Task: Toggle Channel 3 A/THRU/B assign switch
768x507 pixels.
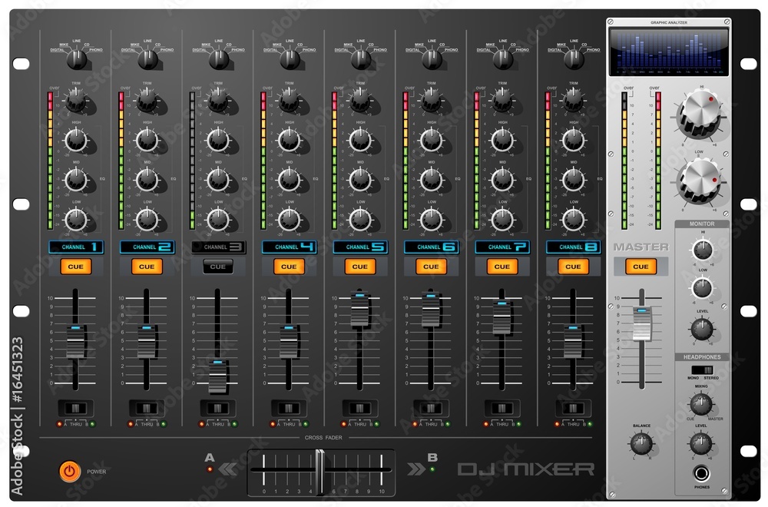Action: point(217,408)
